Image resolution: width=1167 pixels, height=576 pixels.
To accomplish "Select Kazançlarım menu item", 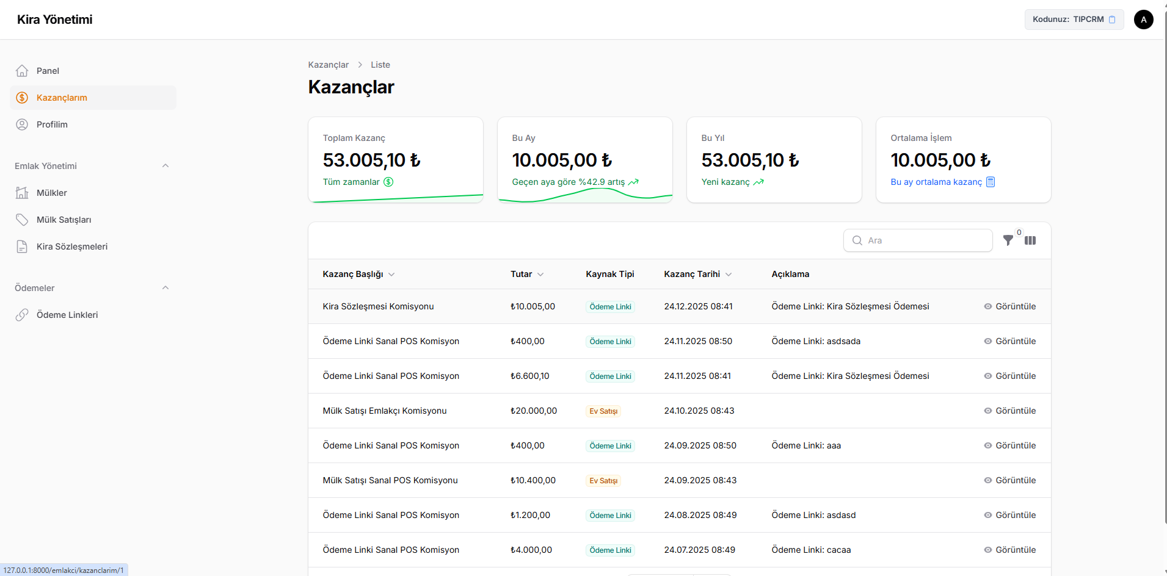I will 62,98.
